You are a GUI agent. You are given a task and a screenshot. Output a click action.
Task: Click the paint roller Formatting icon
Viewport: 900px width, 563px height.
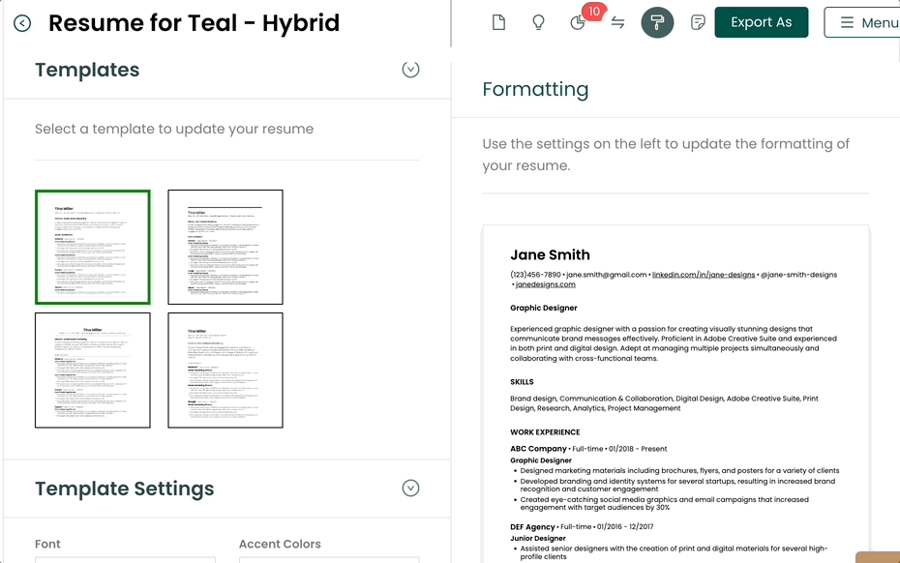tap(657, 21)
